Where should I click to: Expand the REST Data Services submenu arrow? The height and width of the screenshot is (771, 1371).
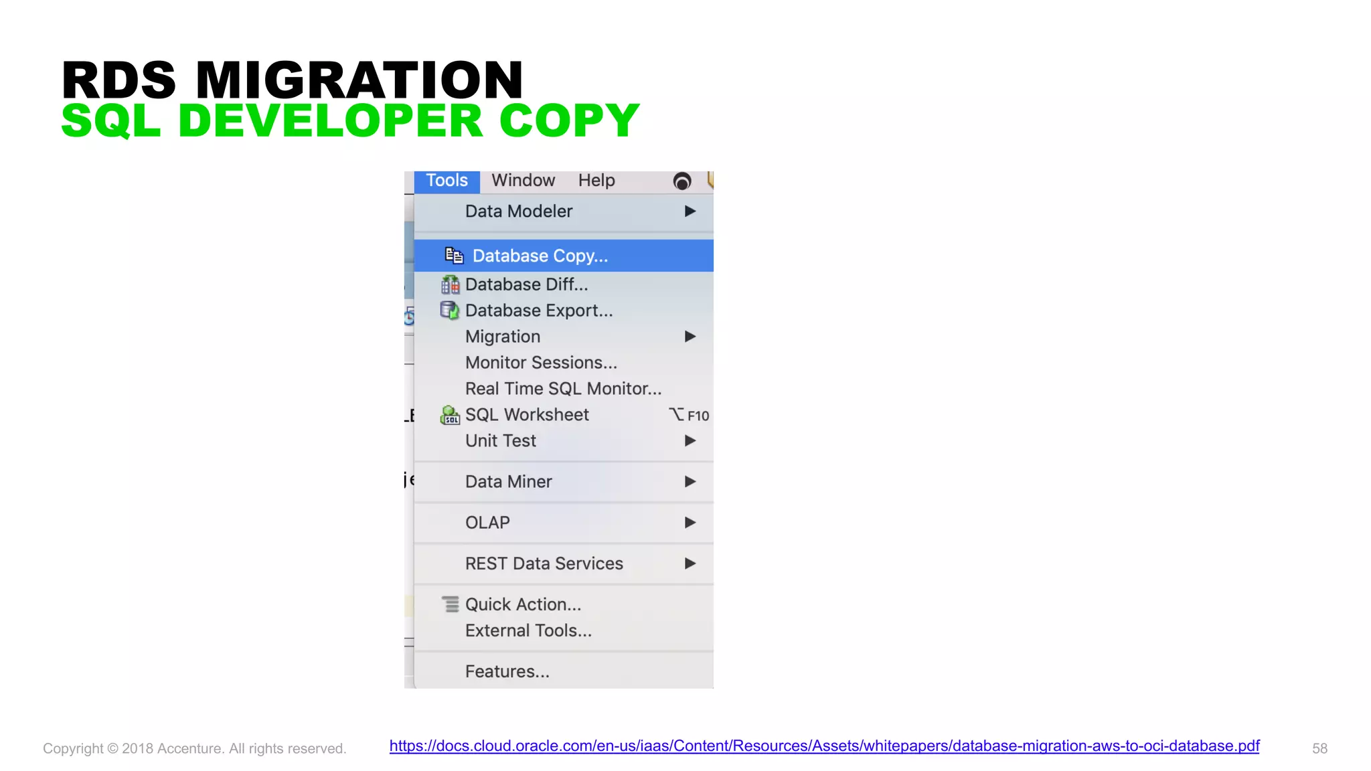pos(690,564)
